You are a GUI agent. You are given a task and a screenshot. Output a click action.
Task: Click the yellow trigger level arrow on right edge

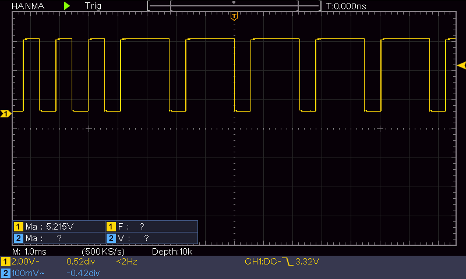461,65
